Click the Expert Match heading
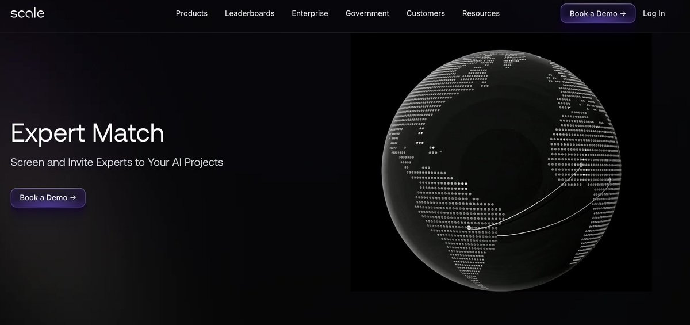This screenshot has height=325, width=690. 87,133
